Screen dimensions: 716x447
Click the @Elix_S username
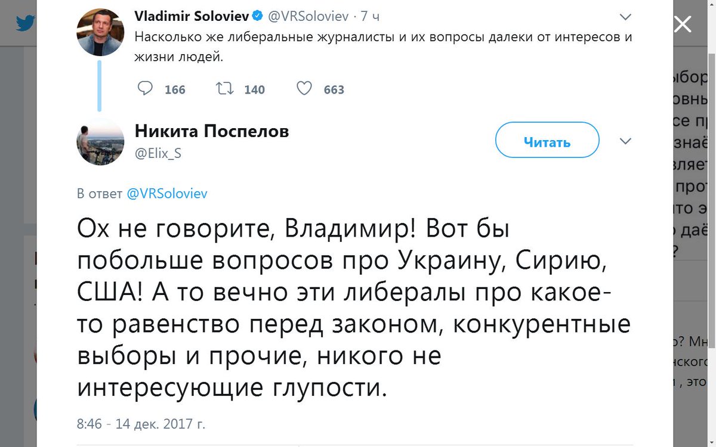158,154
